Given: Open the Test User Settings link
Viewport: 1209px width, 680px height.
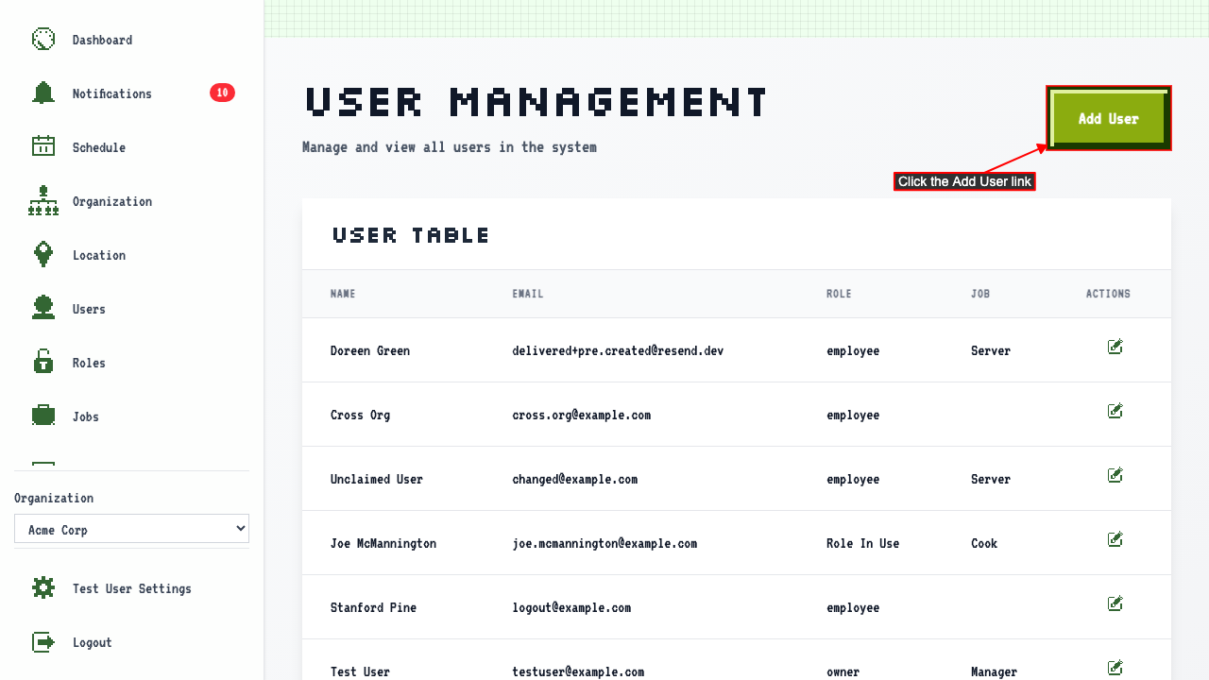Looking at the screenshot, I should click(x=131, y=588).
